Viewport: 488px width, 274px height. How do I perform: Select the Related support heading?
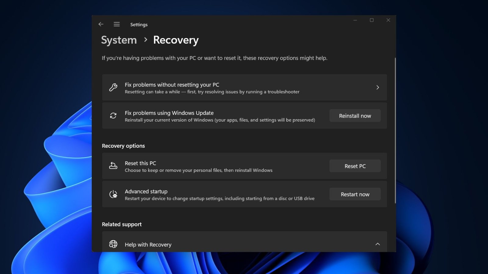tap(122, 224)
